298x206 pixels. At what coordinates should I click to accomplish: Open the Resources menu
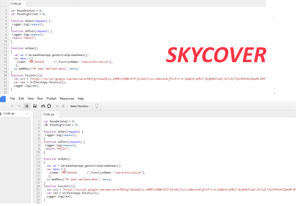67,98
